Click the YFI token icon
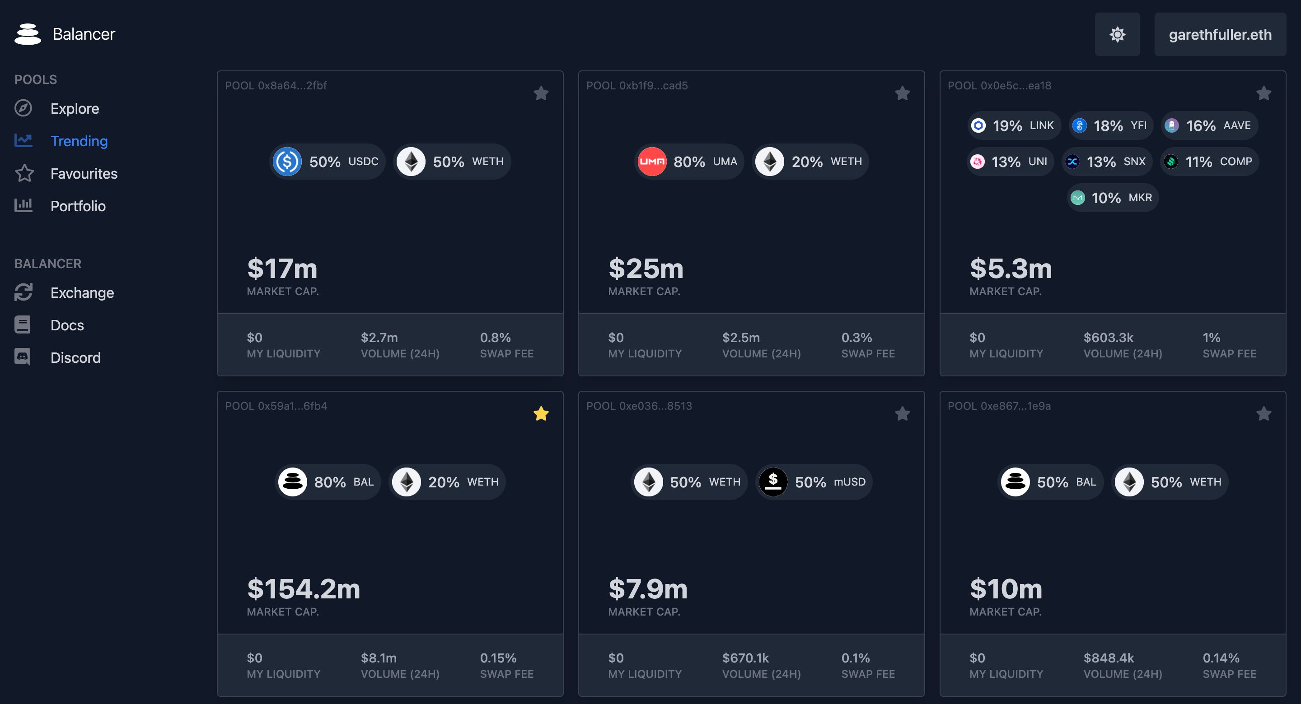 click(1079, 125)
